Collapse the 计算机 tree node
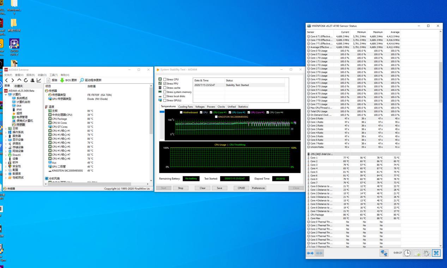 click(x=6, y=94)
